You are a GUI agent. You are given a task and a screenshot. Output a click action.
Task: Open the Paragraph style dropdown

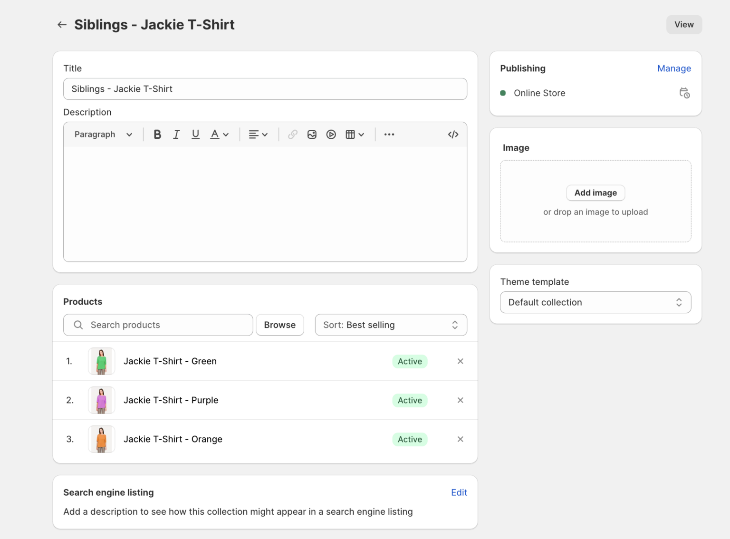[102, 134]
